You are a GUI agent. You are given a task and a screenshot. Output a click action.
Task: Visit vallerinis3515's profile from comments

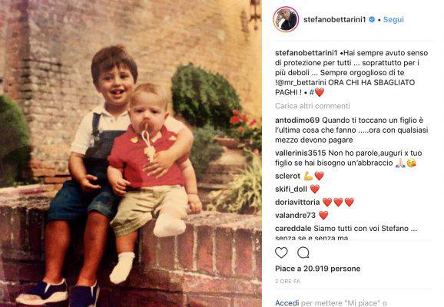point(300,153)
